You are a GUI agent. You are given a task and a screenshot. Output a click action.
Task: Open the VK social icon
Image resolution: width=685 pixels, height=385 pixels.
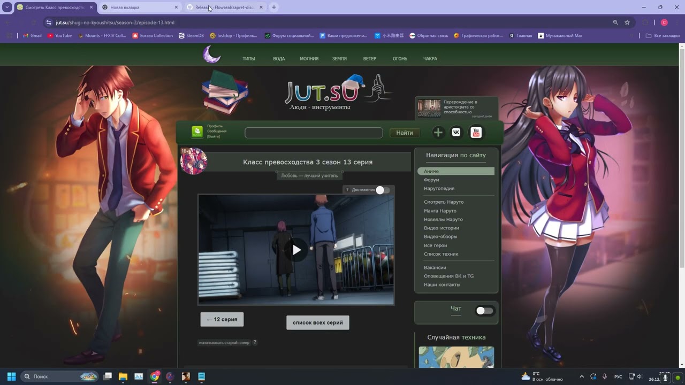coord(456,133)
